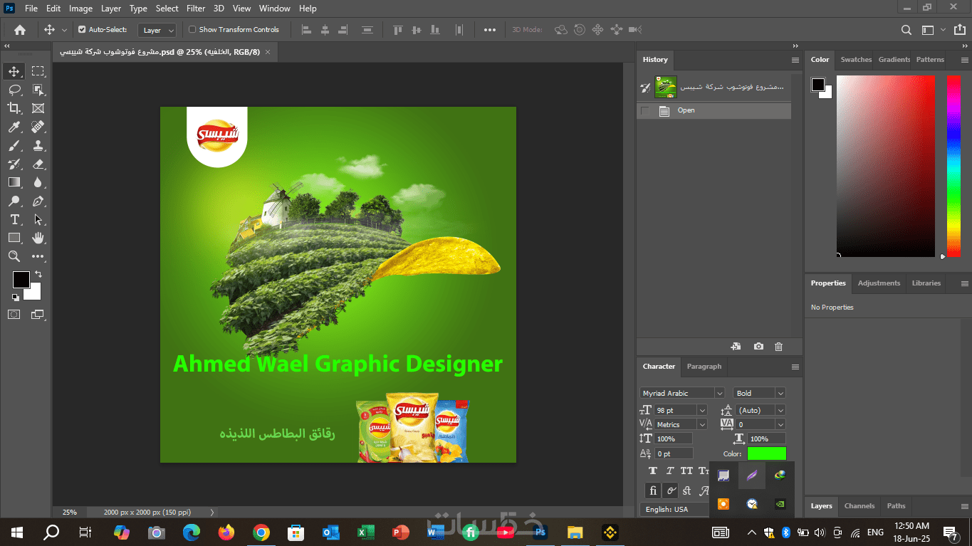Click the toolbar foreground color swatch
The width and height of the screenshot is (972, 546).
coord(21,280)
